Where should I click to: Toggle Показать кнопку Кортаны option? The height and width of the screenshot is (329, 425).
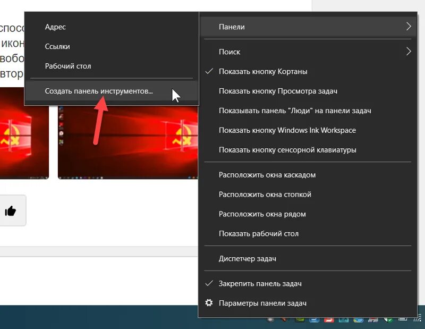coord(308,71)
